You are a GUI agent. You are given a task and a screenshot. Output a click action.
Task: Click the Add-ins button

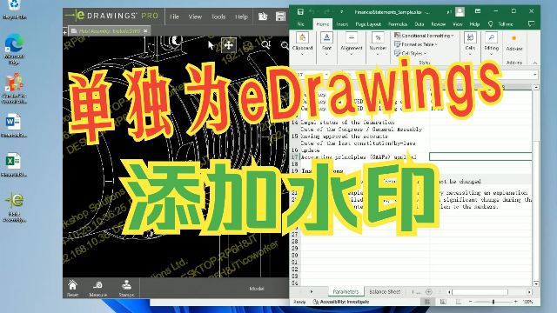(x=514, y=43)
